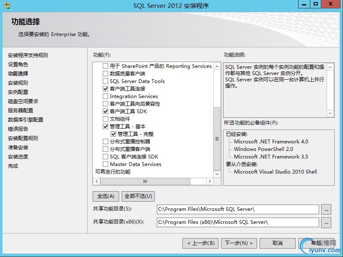Select 安装进度 step in sidebar
Image resolution: width=343 pixels, height=257 pixels.
pyautogui.click(x=18, y=157)
